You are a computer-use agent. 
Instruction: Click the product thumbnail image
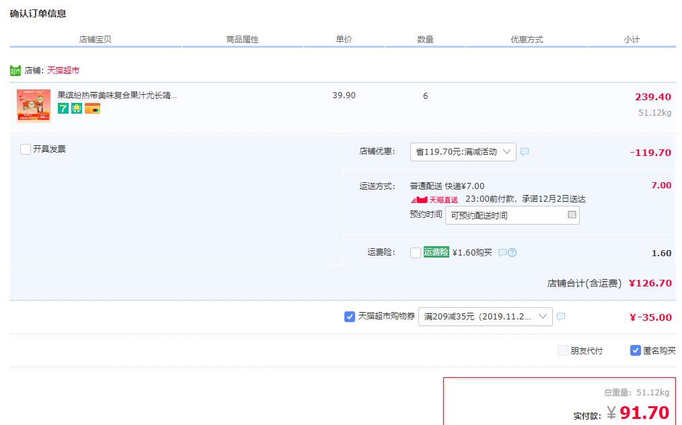click(34, 106)
